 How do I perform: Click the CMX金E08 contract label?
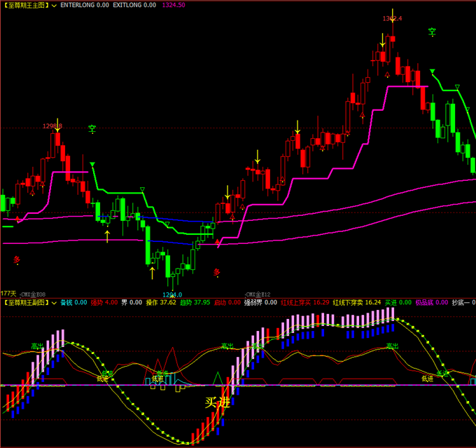click(32, 294)
